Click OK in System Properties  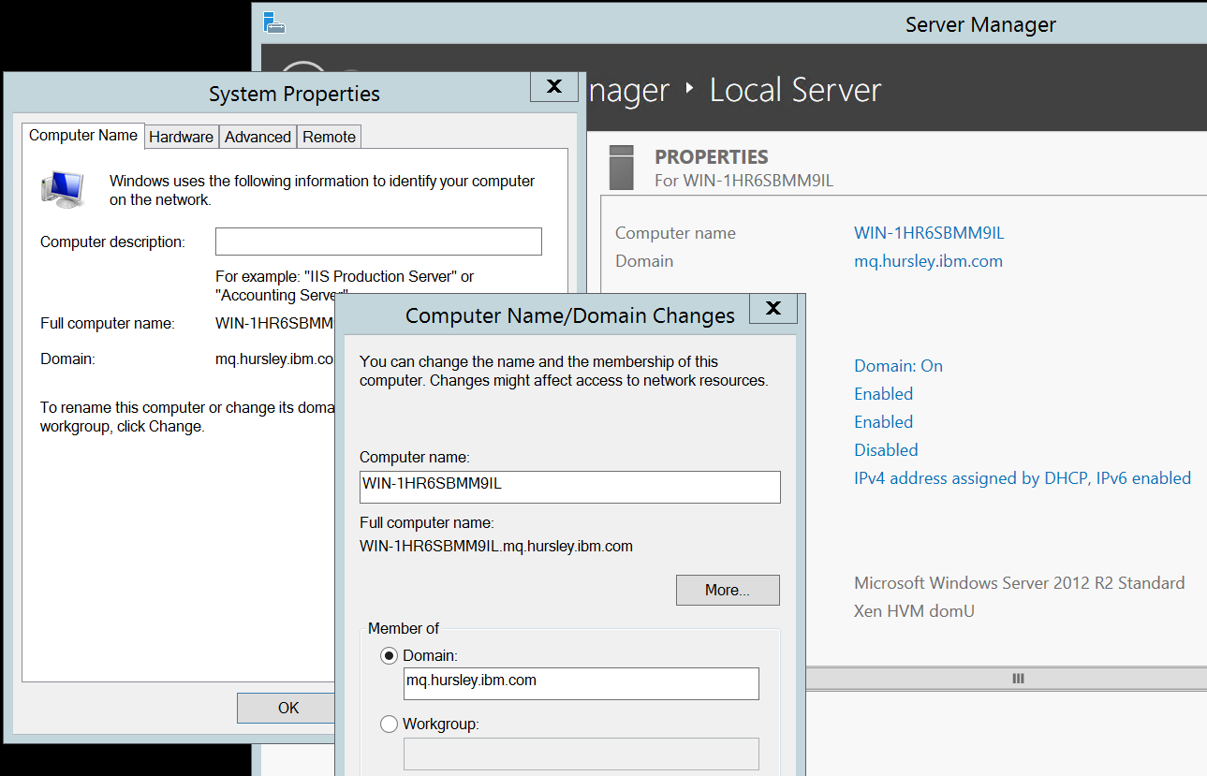287,708
